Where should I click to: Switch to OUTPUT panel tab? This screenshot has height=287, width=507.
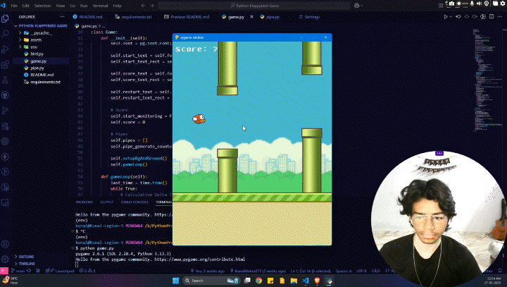107,202
